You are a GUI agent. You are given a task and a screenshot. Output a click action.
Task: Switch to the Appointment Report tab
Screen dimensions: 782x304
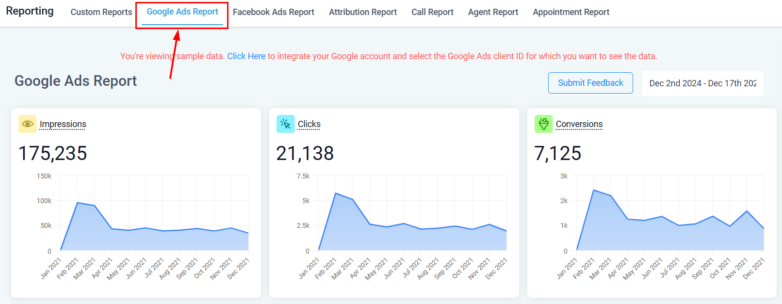571,12
